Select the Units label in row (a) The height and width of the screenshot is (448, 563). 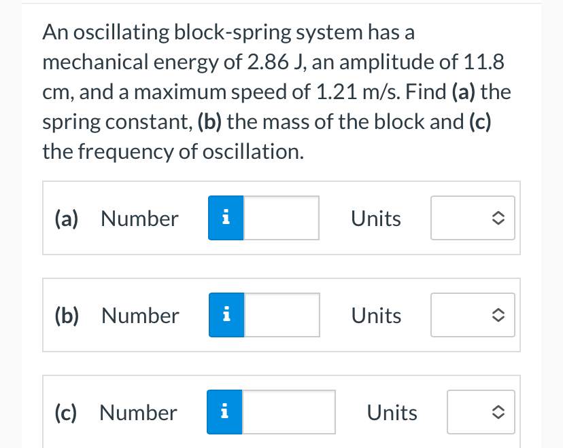376,218
